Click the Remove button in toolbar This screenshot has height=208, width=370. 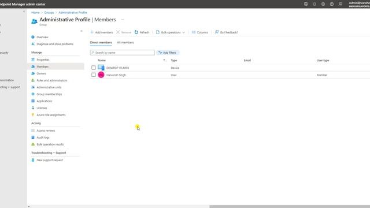point(124,32)
